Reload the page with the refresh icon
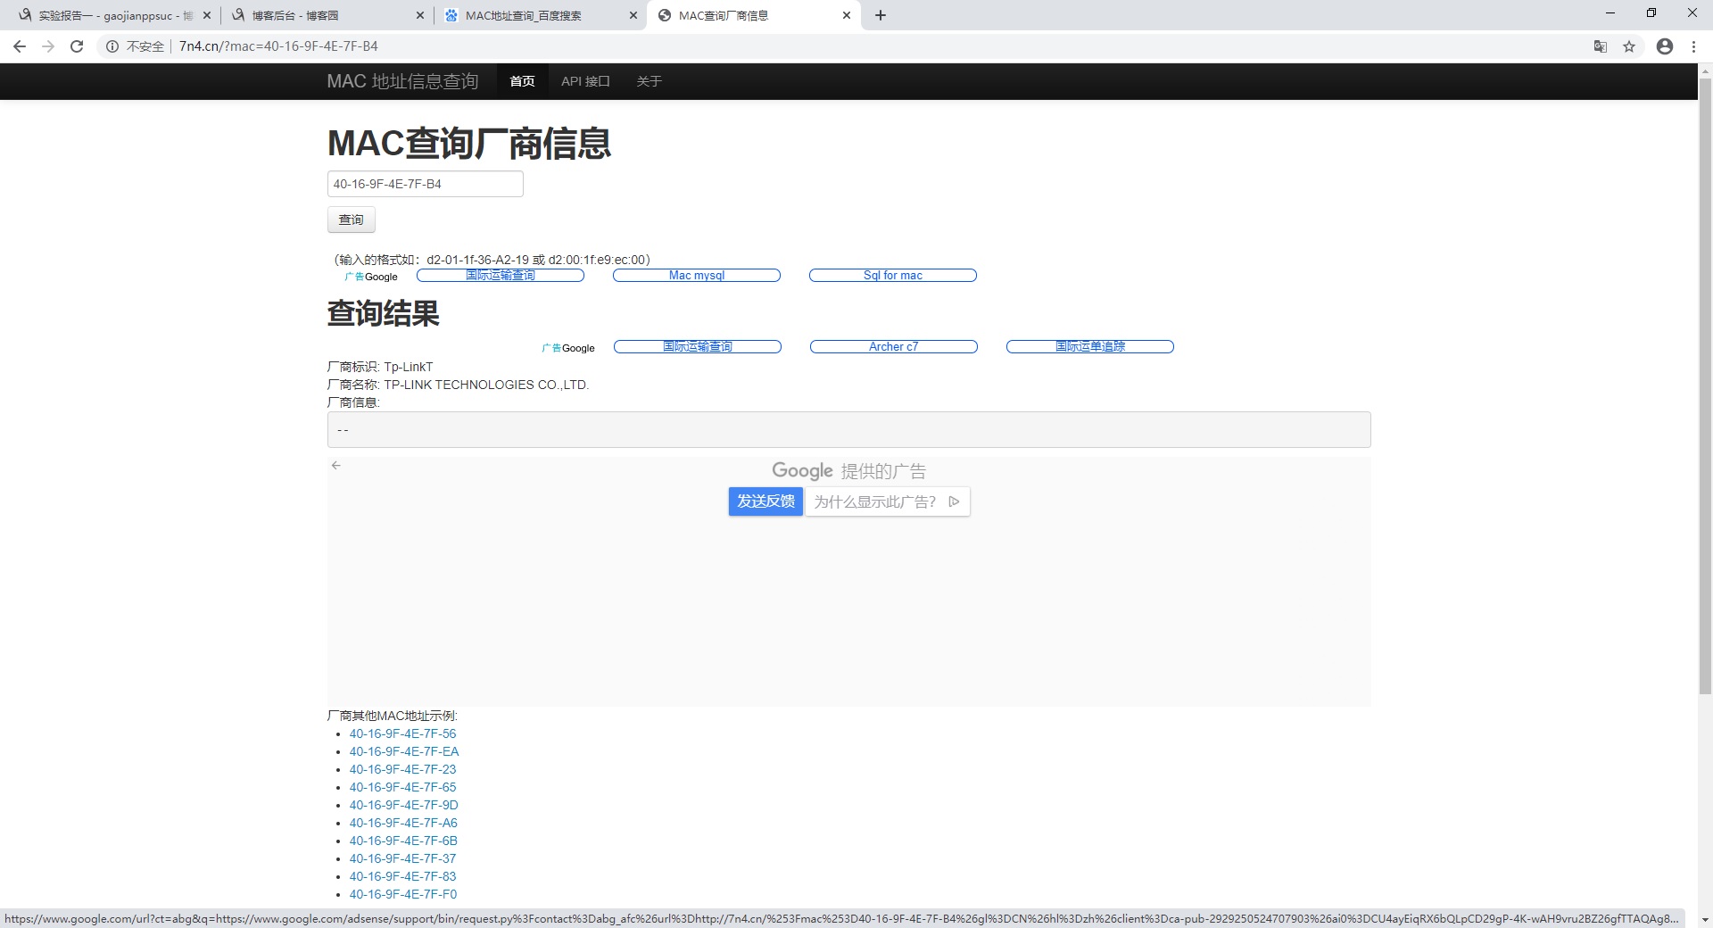 point(77,46)
